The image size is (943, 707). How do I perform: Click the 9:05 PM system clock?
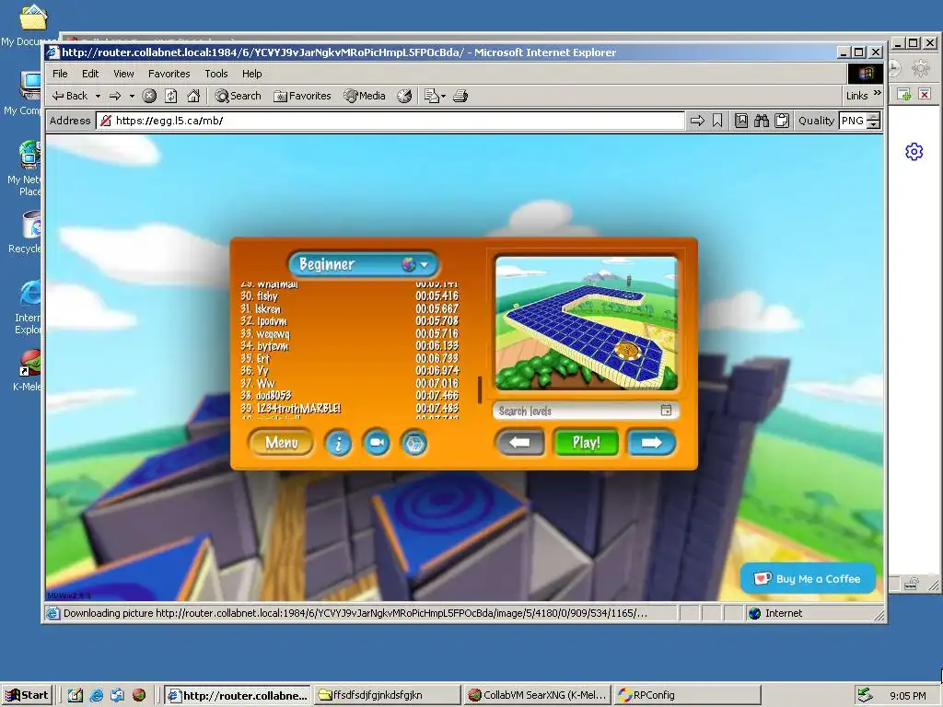coord(907,696)
